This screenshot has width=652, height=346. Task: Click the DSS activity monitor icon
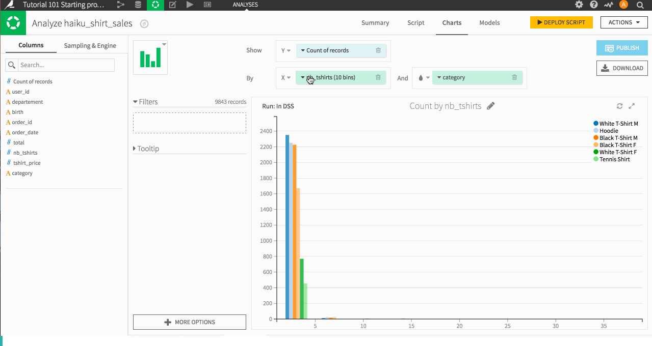(x=609, y=5)
